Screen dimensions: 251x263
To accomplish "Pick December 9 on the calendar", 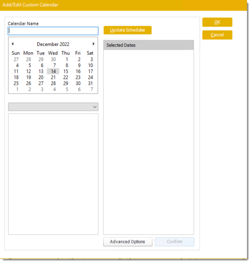I will coord(79,66).
